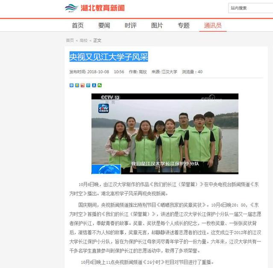Share the article to Tencent Weibo icon
The image size is (273, 268).
(x=88, y=85)
